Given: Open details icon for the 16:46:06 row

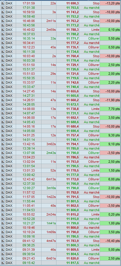Looking at the screenshot, I should (3, 21).
